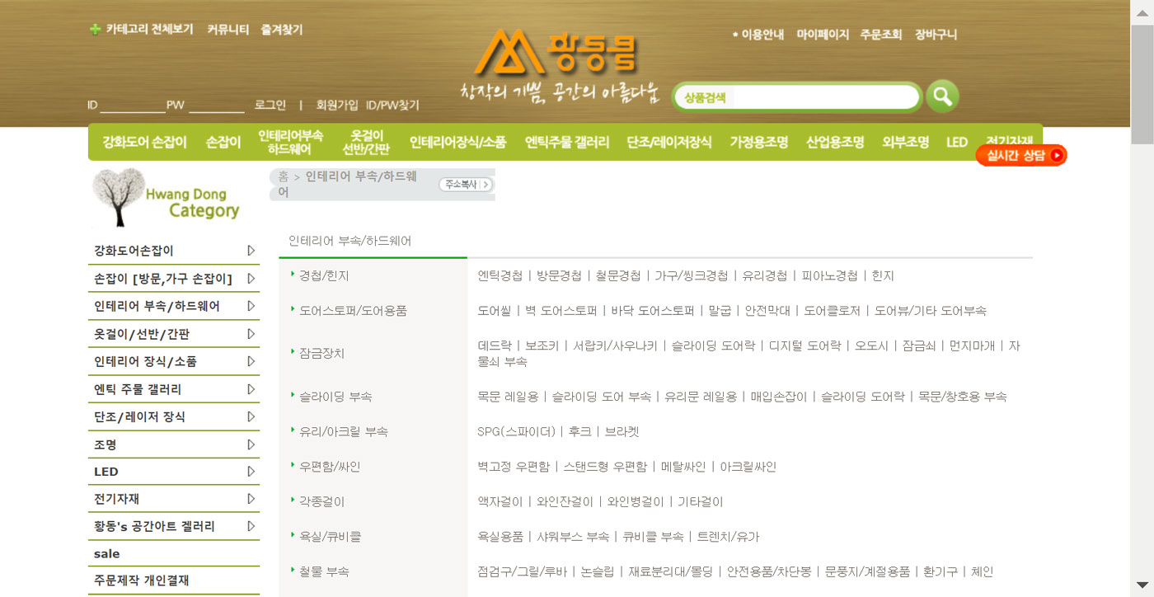Select the 엔틱주물 갤러리 menu item

pos(565,142)
